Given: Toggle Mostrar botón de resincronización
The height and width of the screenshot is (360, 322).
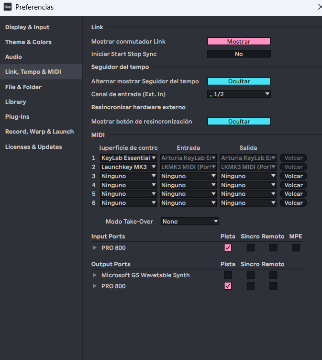Looking at the screenshot, I should pyautogui.click(x=239, y=122).
